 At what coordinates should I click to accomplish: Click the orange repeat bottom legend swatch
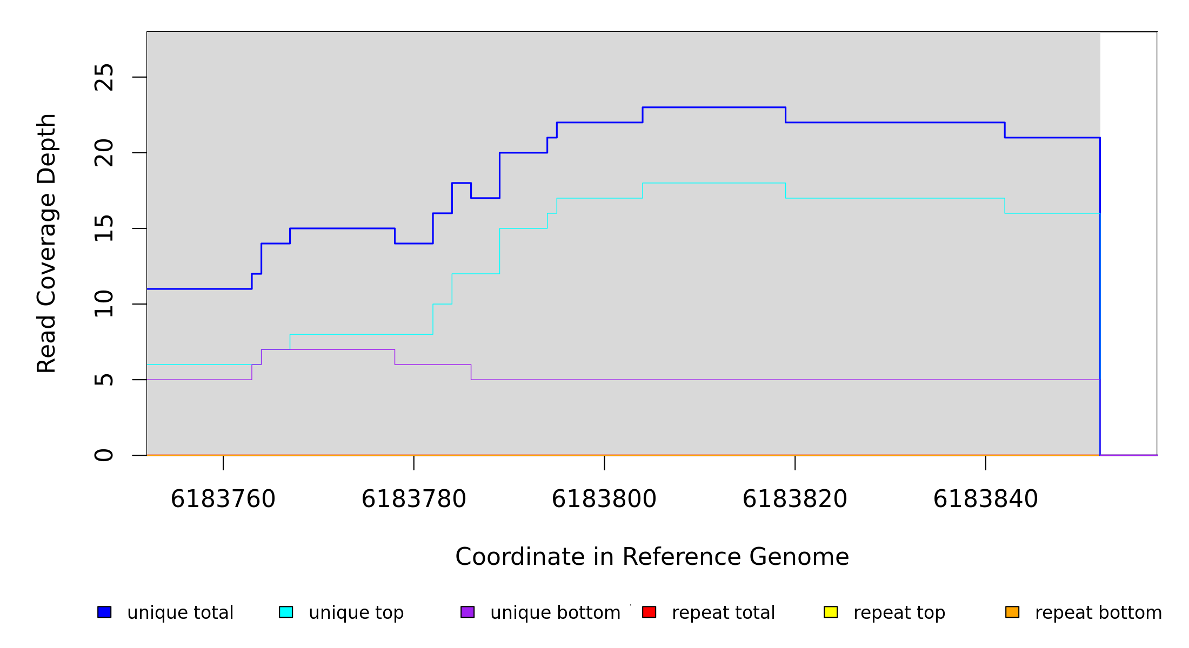pyautogui.click(x=1012, y=612)
